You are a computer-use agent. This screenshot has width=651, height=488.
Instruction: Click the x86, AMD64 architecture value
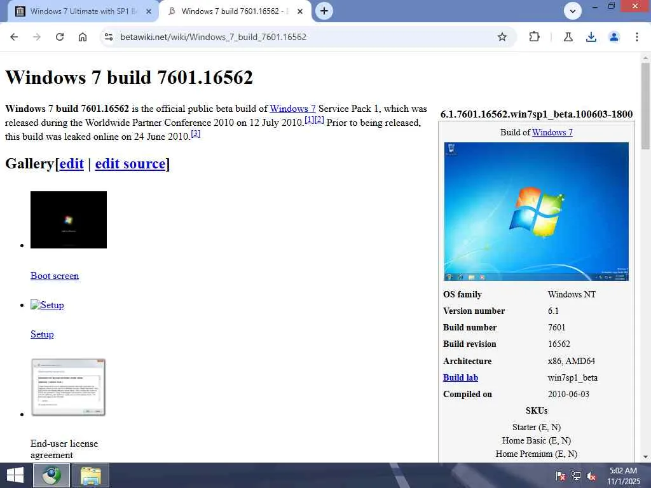click(x=572, y=361)
